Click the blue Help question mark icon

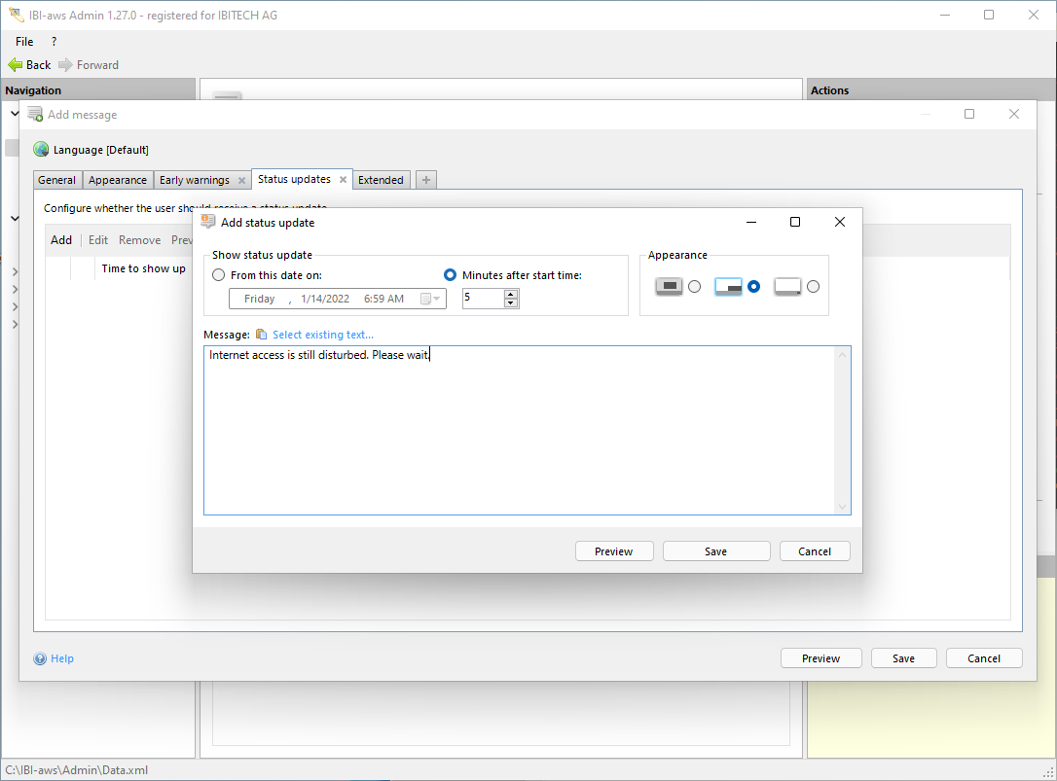(x=40, y=658)
